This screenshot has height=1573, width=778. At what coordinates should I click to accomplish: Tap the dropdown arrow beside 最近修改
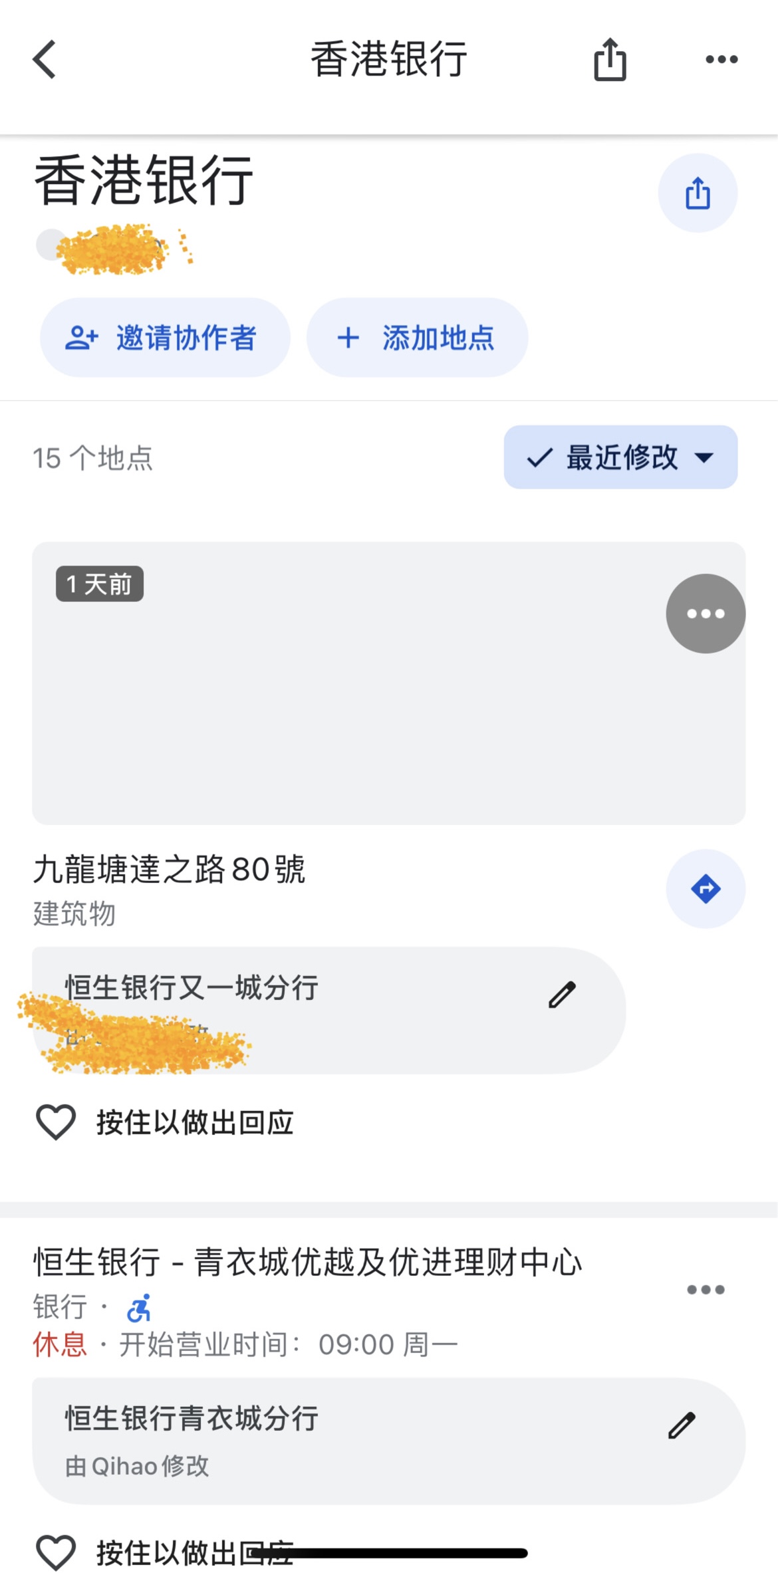pyautogui.click(x=704, y=457)
